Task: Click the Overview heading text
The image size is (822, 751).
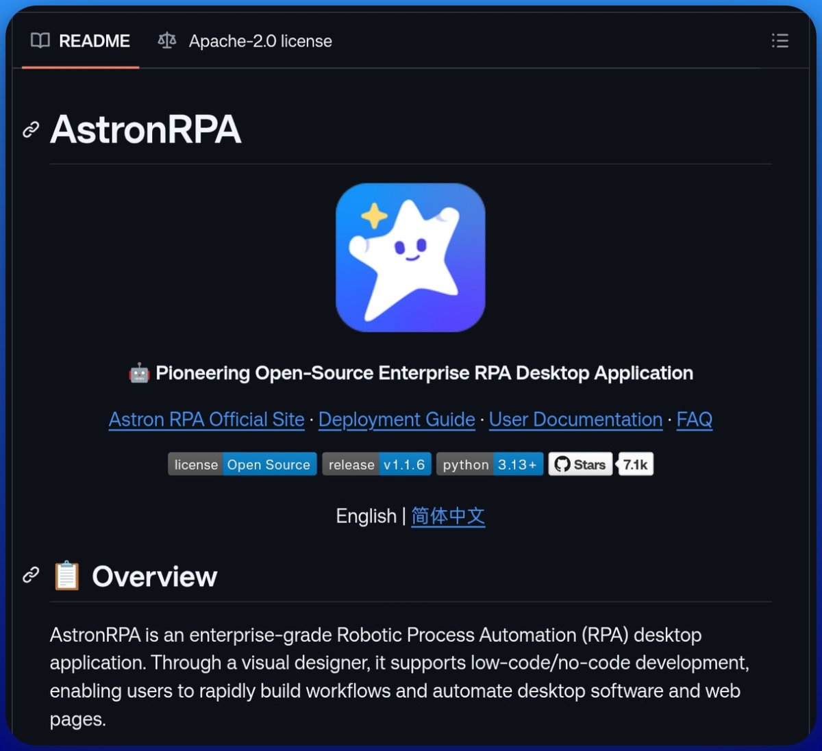Action: [x=155, y=576]
